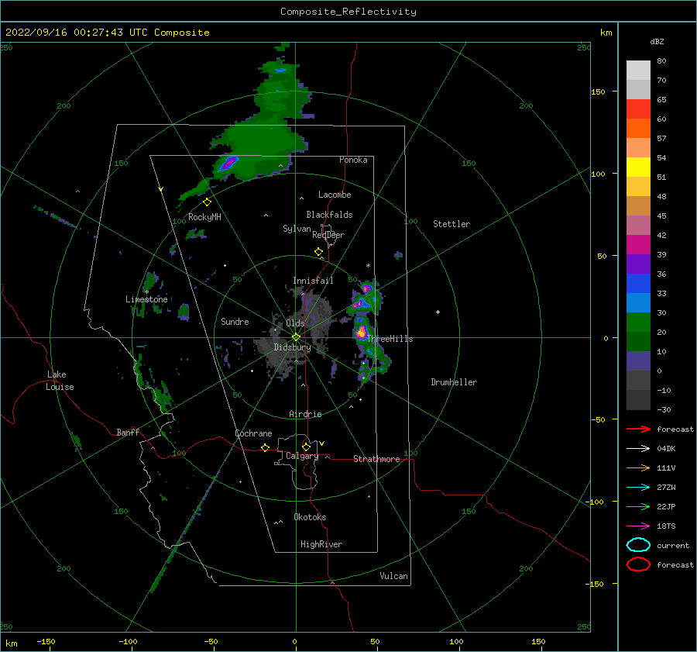The height and width of the screenshot is (652, 697).
Task: Click white asterisk marker above Limestone label
Action: 146,292
